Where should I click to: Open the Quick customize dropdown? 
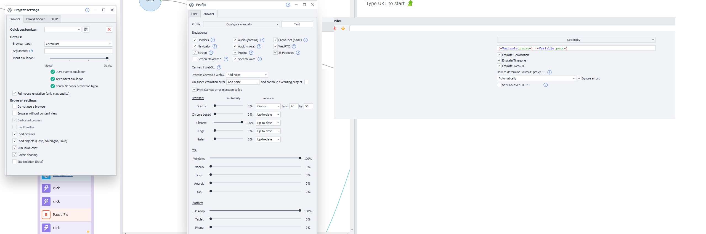[63, 30]
